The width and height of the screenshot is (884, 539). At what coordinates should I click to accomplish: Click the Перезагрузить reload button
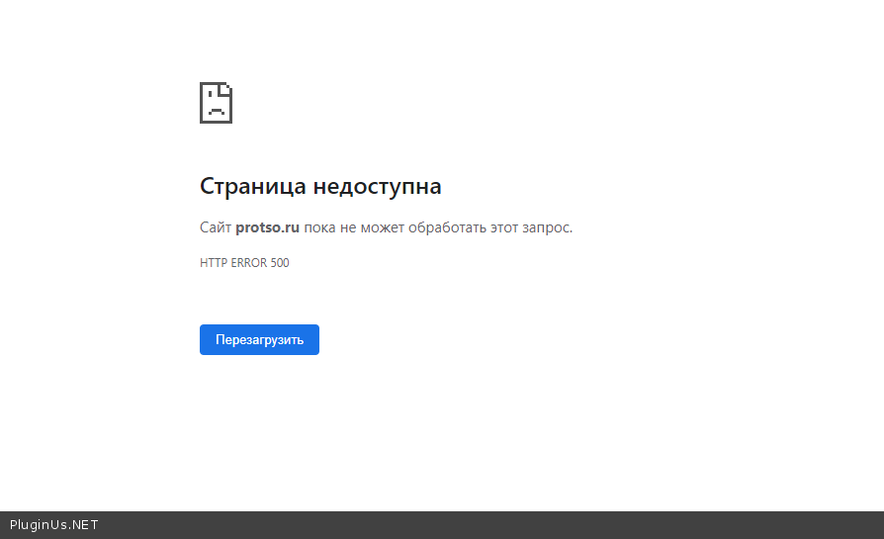[259, 339]
